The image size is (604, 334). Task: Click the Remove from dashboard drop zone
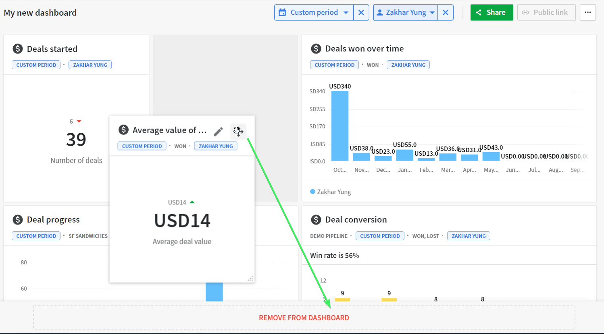click(304, 318)
